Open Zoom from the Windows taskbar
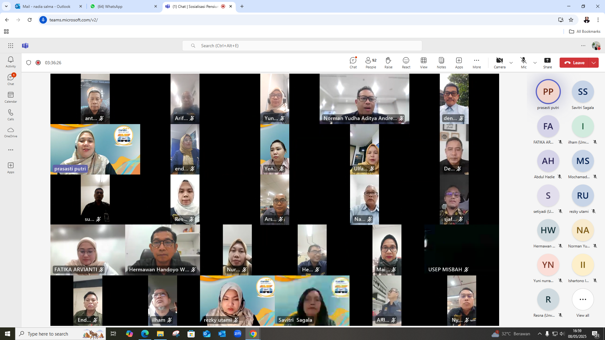605x340 pixels. (238, 334)
